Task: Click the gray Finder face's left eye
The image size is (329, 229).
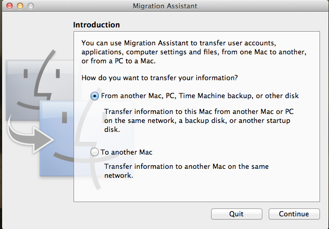Action: (x=25, y=73)
